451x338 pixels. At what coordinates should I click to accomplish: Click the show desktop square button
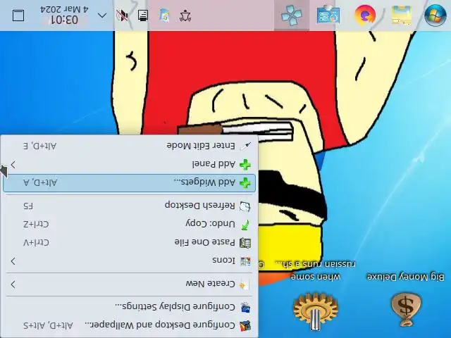pos(18,15)
